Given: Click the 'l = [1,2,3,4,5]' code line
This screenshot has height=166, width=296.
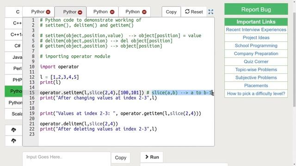Looking at the screenshot, I should tap(59, 77).
